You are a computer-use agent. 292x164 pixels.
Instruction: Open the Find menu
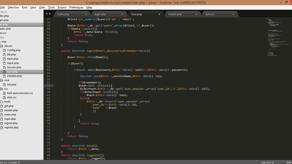tap(24, 7)
